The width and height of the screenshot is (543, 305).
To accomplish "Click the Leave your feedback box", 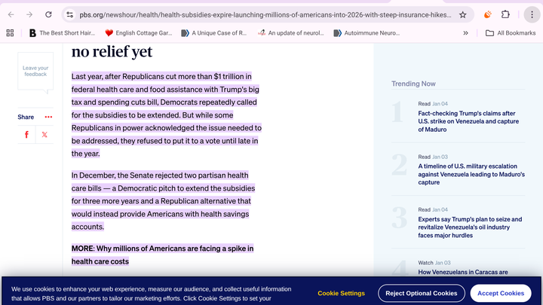I will click(35, 72).
